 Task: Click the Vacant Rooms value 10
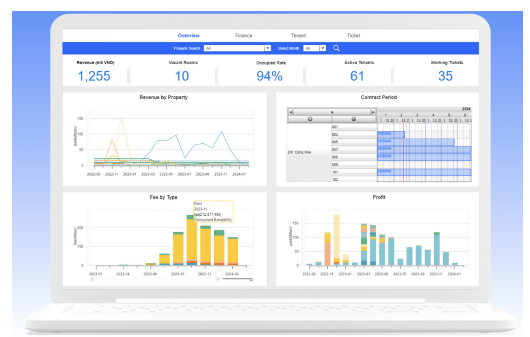pyautogui.click(x=182, y=76)
